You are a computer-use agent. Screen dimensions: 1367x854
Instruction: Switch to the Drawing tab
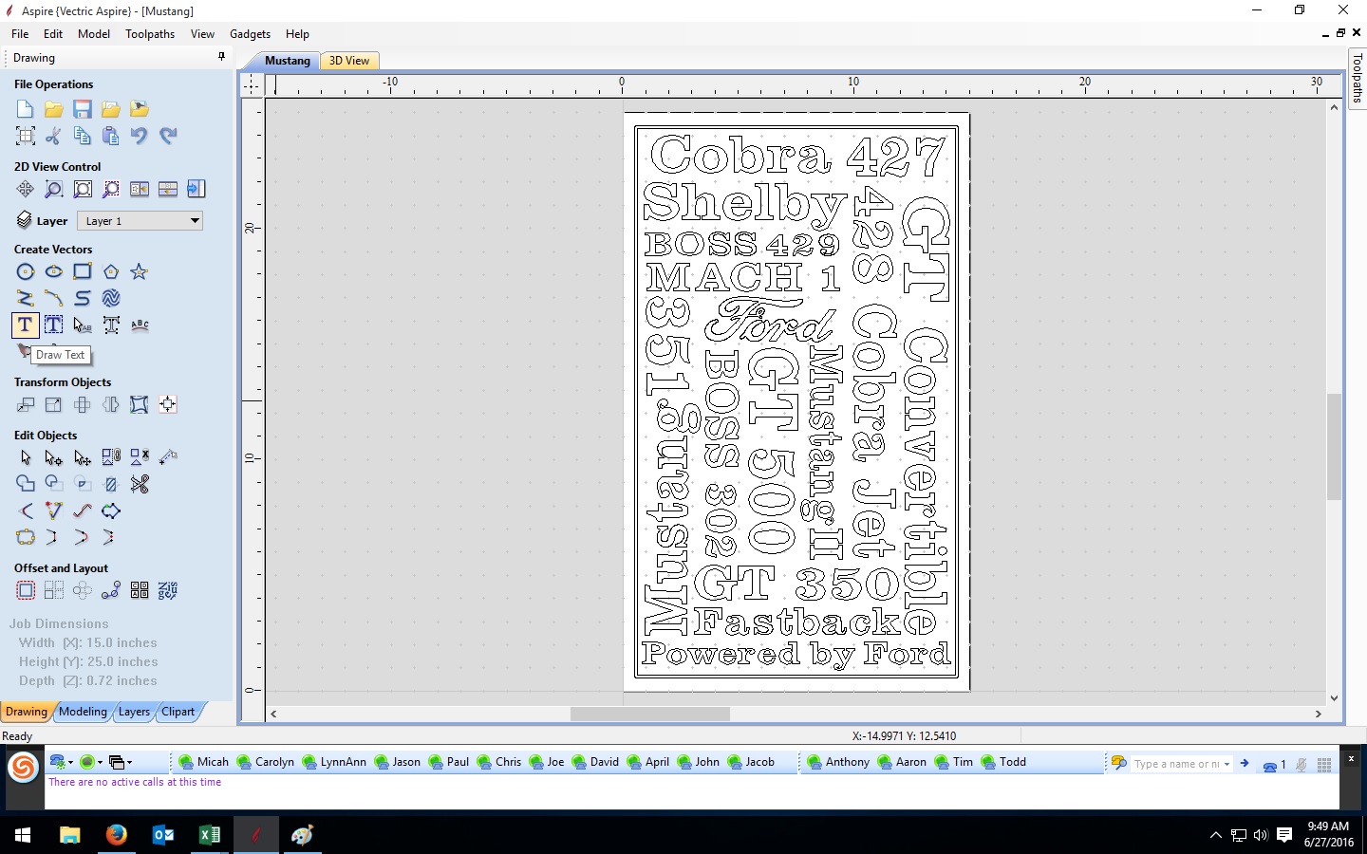click(x=27, y=712)
